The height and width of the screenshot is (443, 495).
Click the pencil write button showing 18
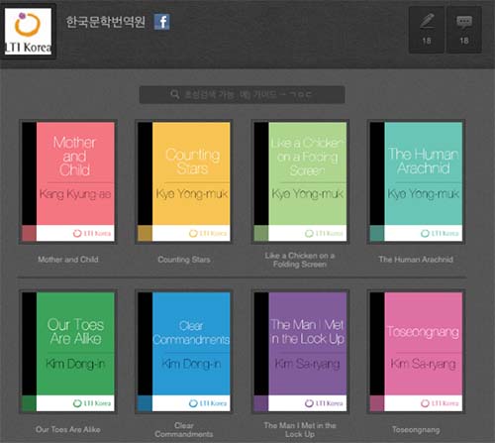[x=427, y=30]
